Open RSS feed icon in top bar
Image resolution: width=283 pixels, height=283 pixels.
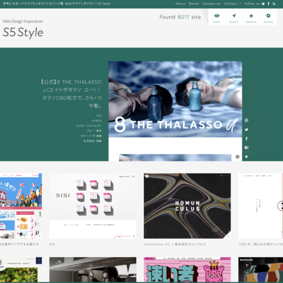pos(274,4)
